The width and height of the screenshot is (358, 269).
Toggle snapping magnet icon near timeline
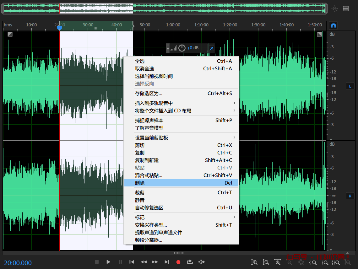point(334,25)
